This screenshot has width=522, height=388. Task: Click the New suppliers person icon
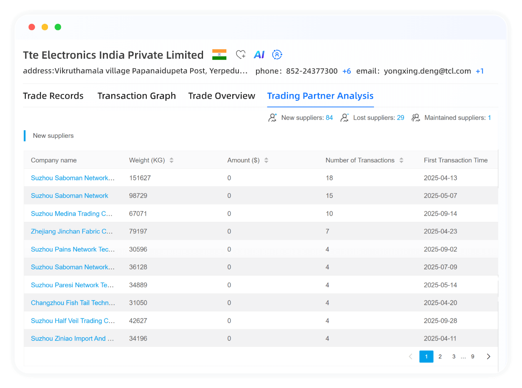[272, 117]
